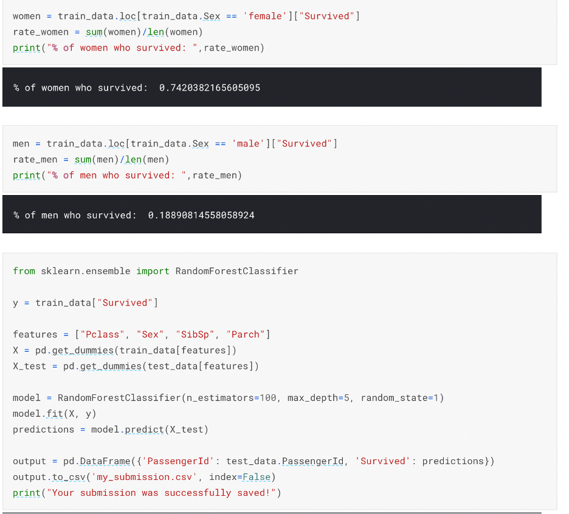Image resolution: width=569 pixels, height=514 pixels.
Task: Click the rate_women calculation line
Action: tap(108, 32)
